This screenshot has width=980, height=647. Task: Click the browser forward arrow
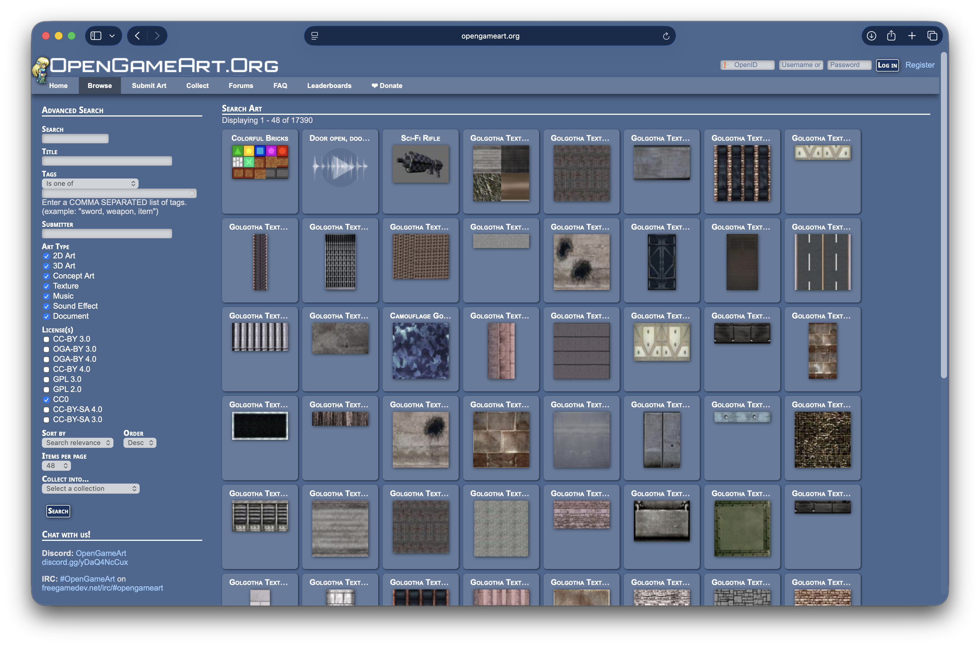coord(157,36)
